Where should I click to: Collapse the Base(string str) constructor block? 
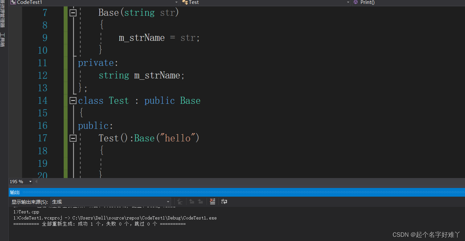pos(73,13)
